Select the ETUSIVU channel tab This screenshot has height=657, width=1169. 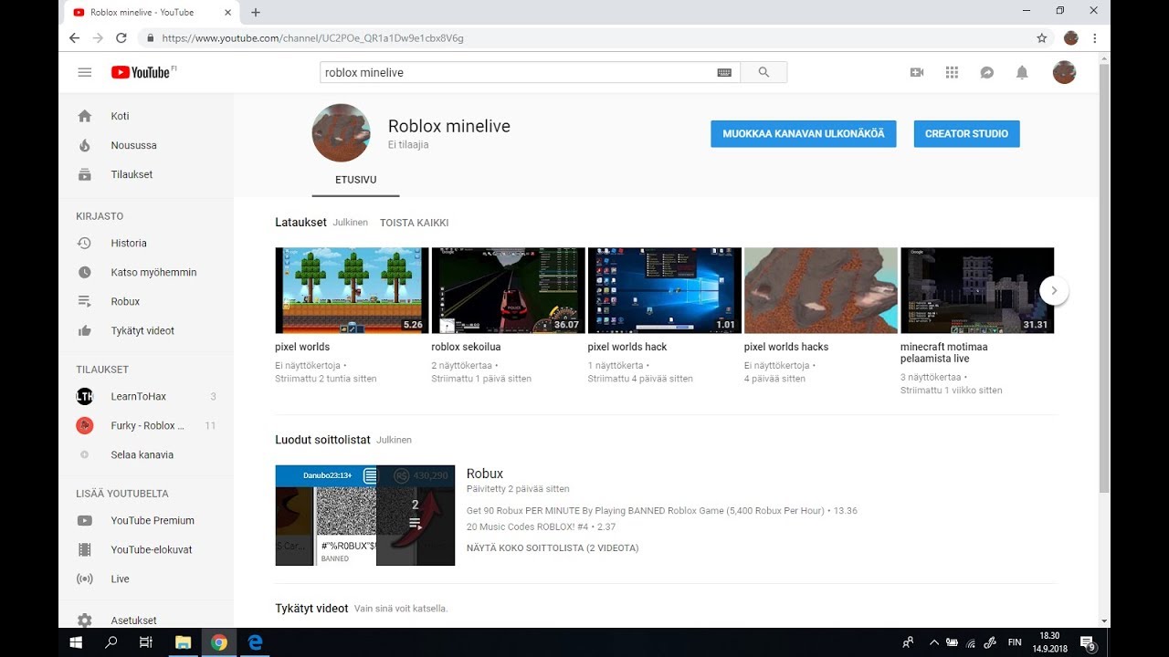[x=355, y=180]
